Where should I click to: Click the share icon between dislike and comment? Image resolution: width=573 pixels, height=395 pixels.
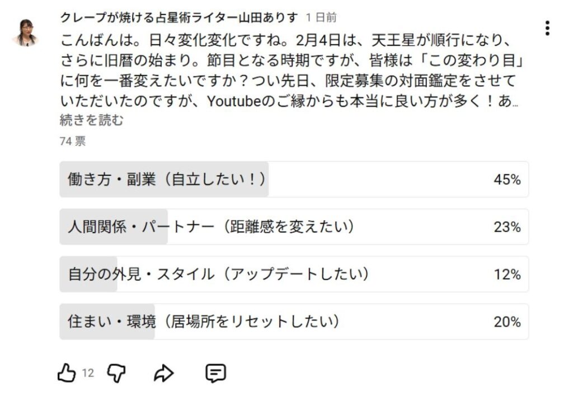pyautogui.click(x=164, y=373)
